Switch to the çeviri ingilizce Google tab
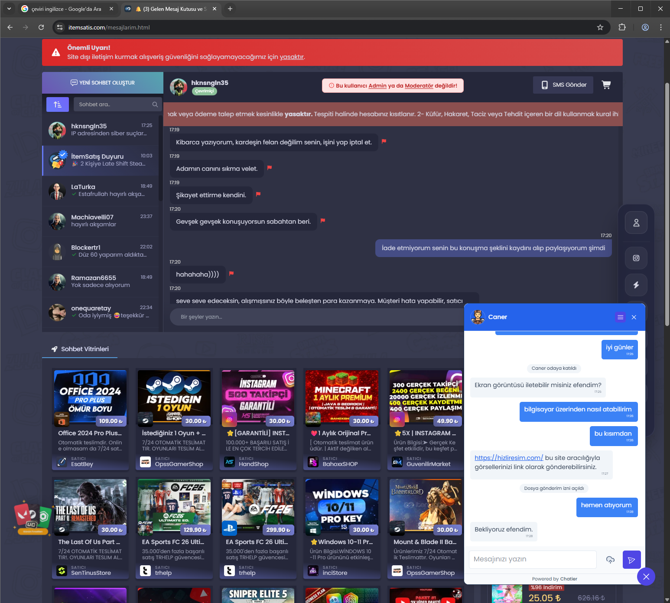Viewport: 670px width, 603px height. [67, 9]
